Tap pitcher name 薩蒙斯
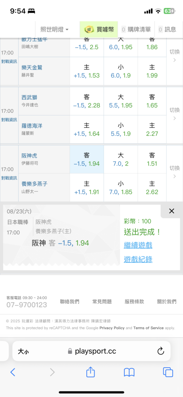Viewport: 183px width, 397px height. (x=28, y=133)
